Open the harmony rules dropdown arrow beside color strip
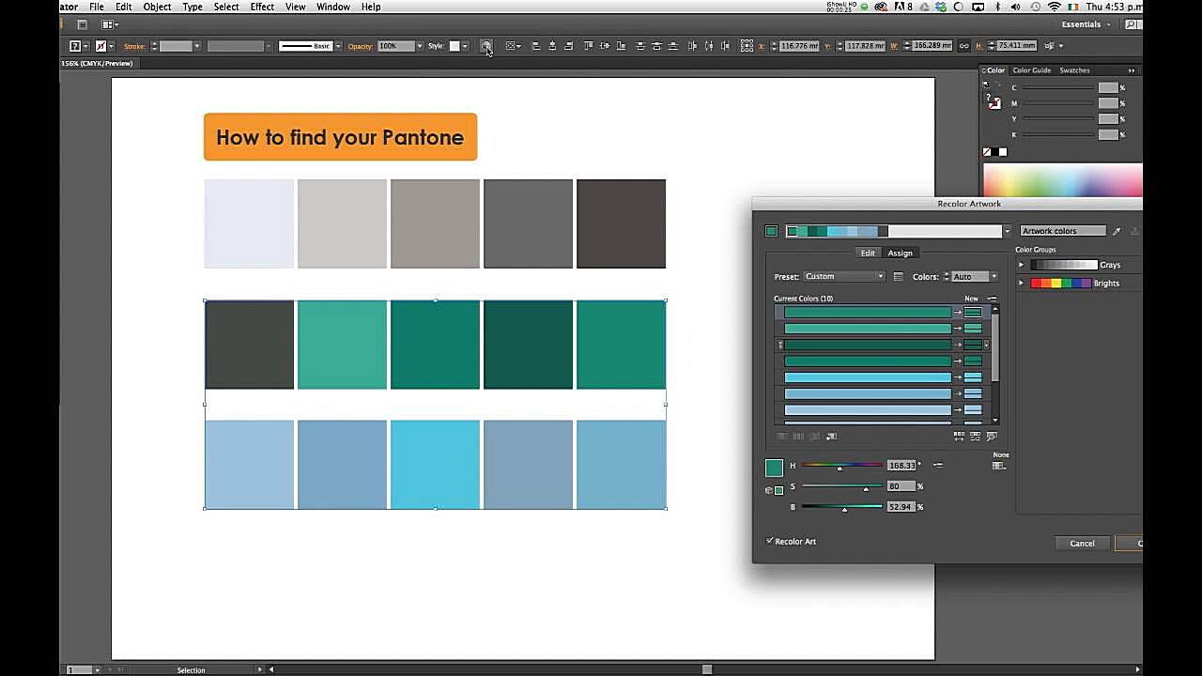The width and height of the screenshot is (1202, 676). (1008, 231)
